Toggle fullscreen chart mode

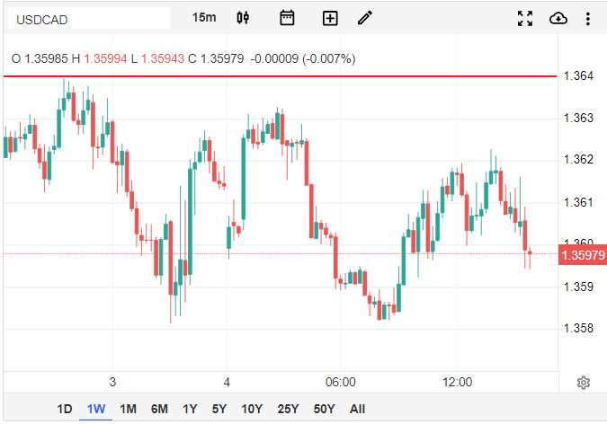click(526, 18)
